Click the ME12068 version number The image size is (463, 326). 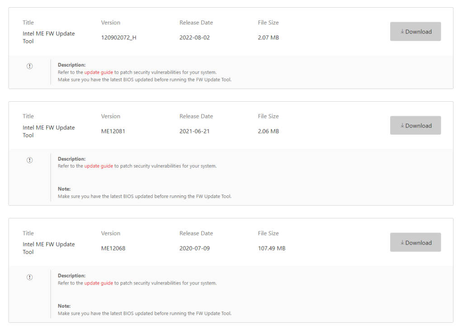point(113,248)
